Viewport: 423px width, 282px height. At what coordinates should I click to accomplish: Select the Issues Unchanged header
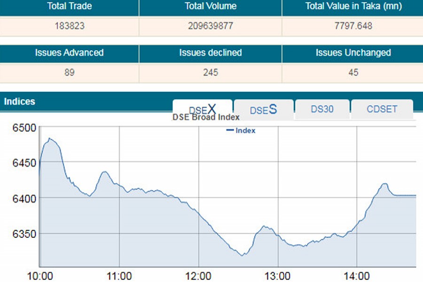353,53
